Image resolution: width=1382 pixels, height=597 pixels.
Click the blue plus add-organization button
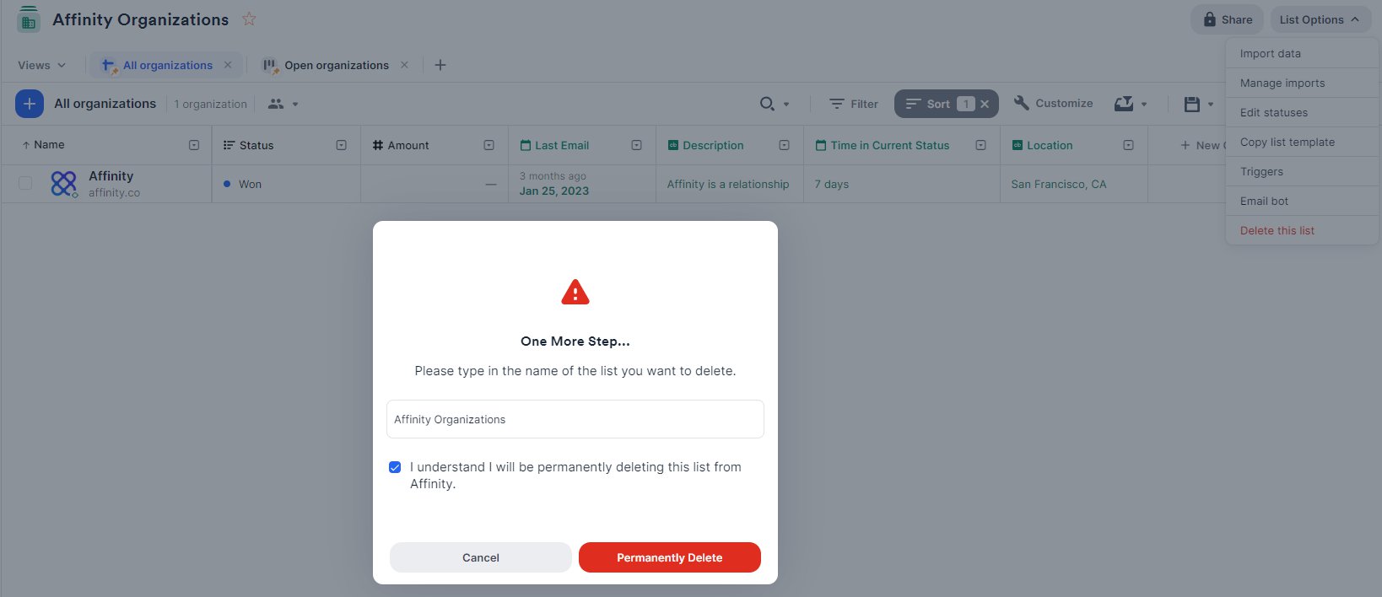pos(30,104)
